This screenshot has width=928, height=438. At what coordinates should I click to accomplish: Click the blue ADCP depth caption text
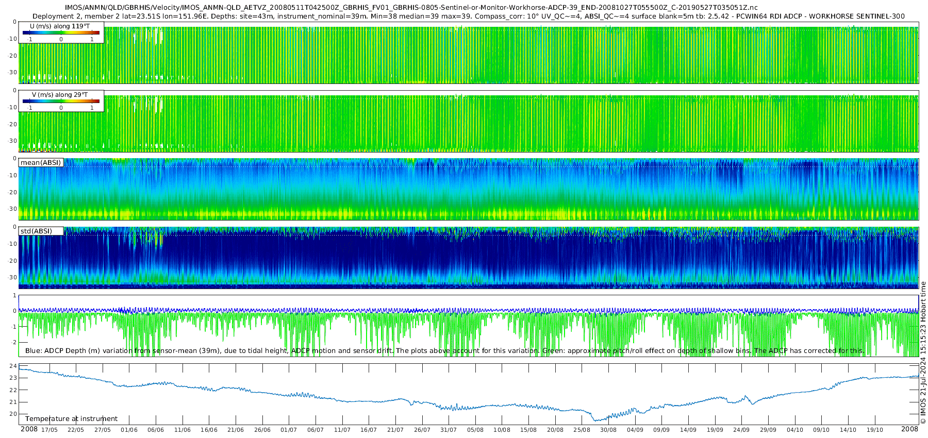(x=444, y=351)
